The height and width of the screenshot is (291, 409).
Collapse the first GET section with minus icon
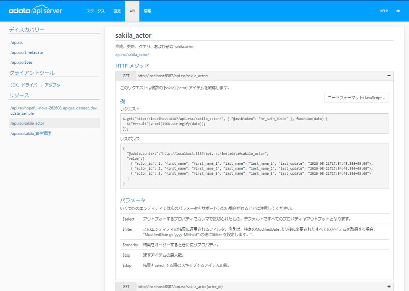[389, 76]
